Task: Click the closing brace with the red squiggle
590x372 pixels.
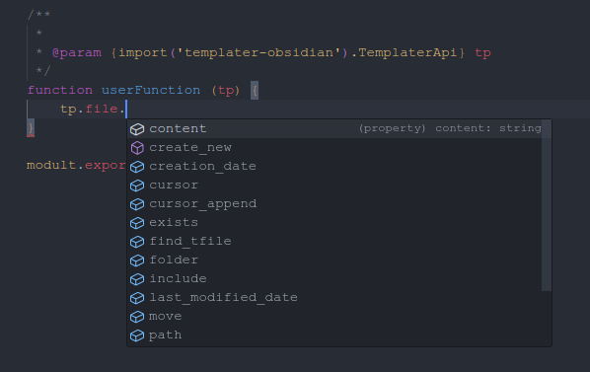Action: click(x=31, y=128)
